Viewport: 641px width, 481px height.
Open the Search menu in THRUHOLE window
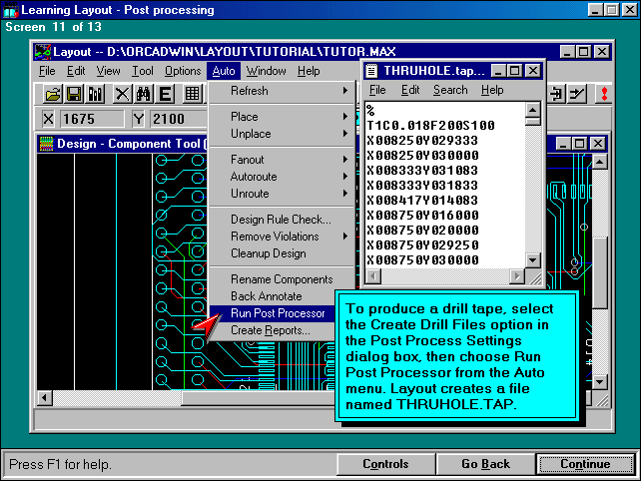click(x=450, y=90)
